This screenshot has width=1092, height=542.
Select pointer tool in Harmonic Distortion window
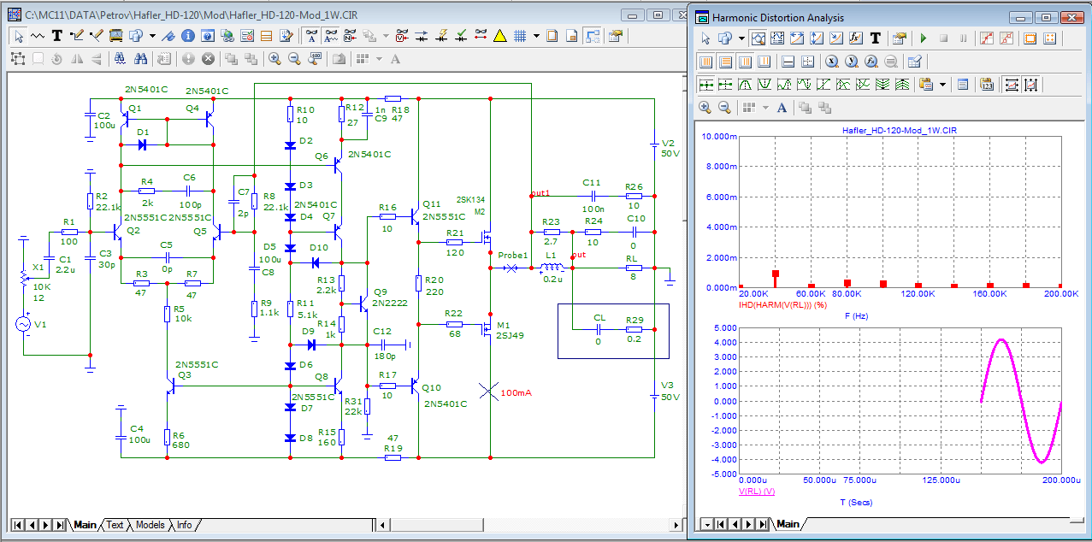pos(705,38)
